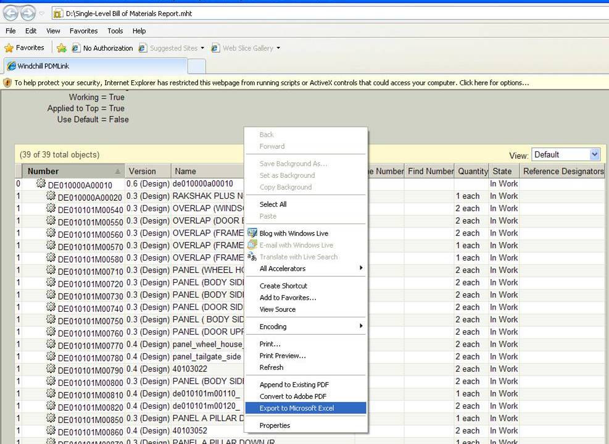
Task: Click the gear icon for DE010101M00740
Action: coord(51,307)
